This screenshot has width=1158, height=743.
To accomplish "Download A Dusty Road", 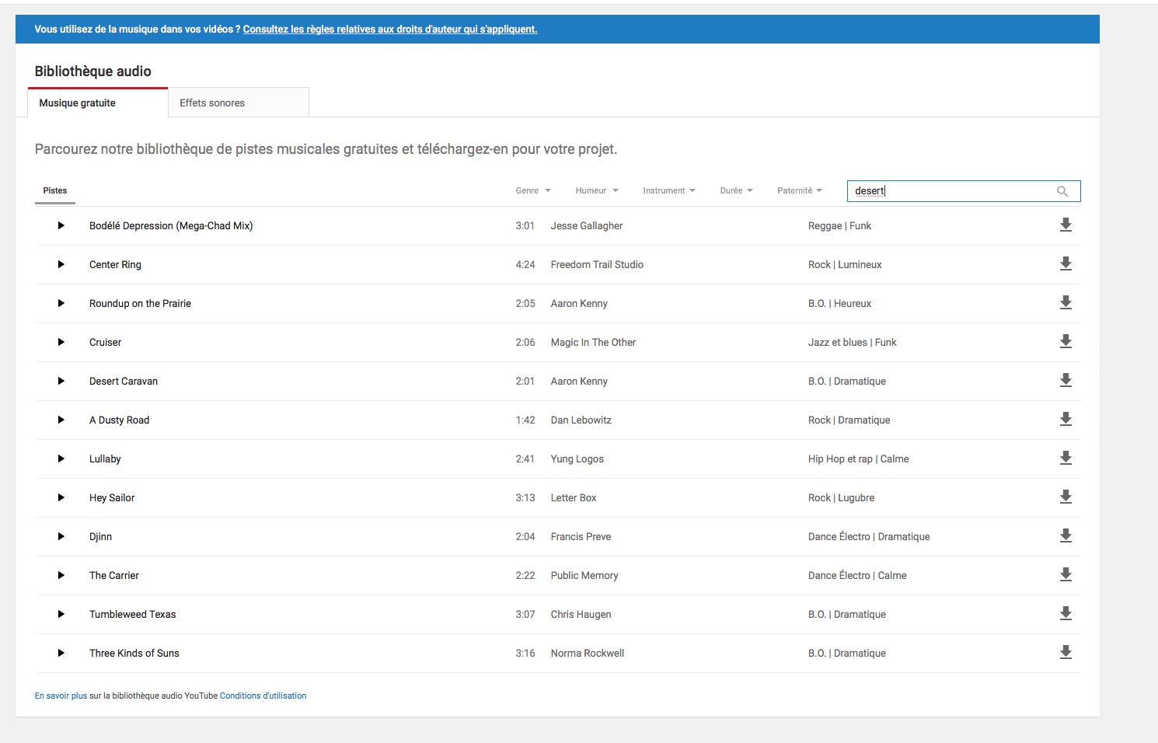I will click(1066, 419).
